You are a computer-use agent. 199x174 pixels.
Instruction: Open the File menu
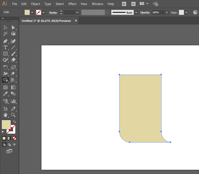coord(15,4)
